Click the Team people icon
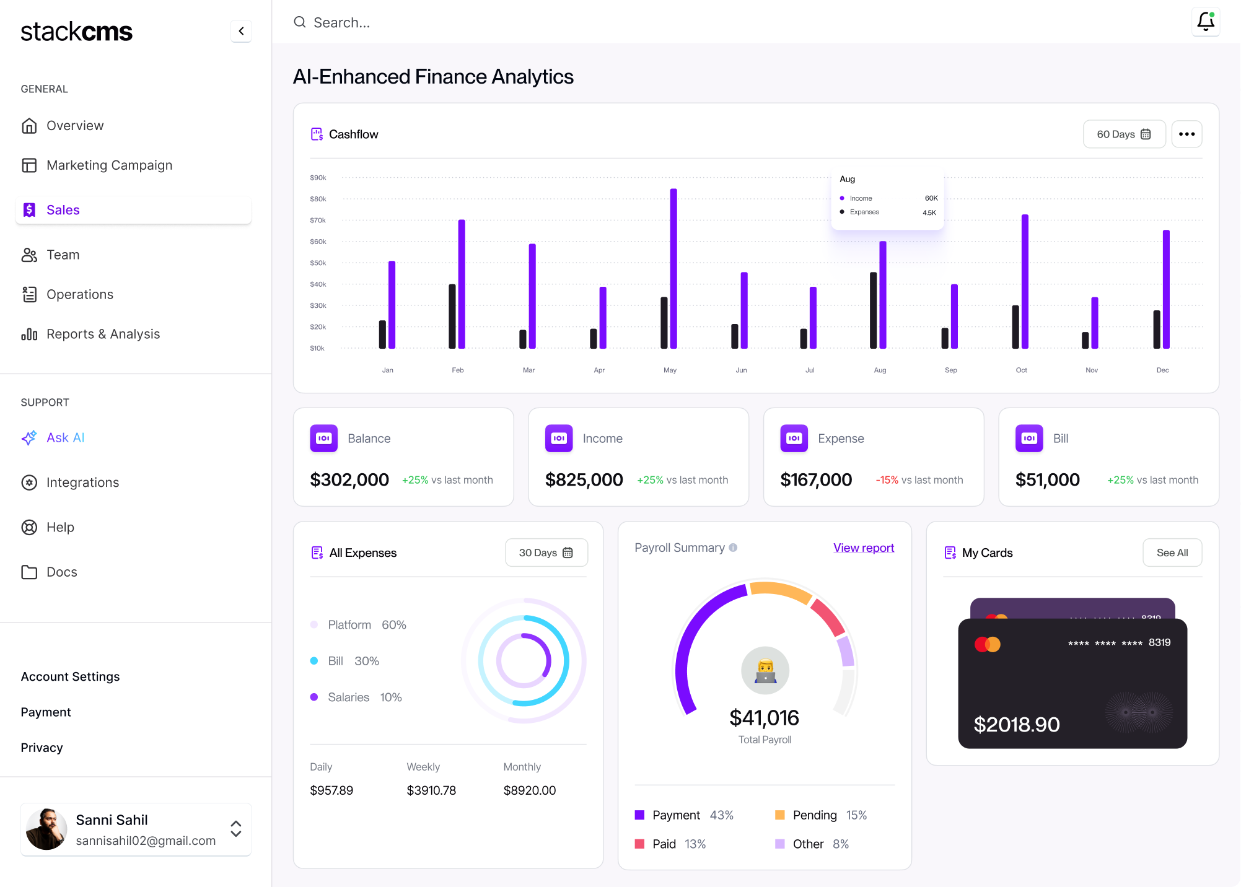Screen dimensions: 1241x887 (x=29, y=255)
